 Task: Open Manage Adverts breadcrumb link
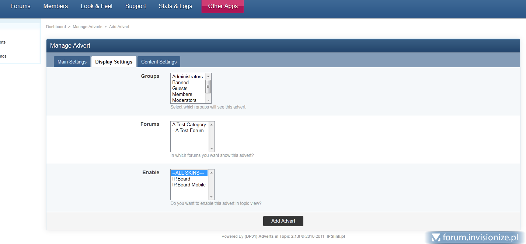(x=87, y=27)
